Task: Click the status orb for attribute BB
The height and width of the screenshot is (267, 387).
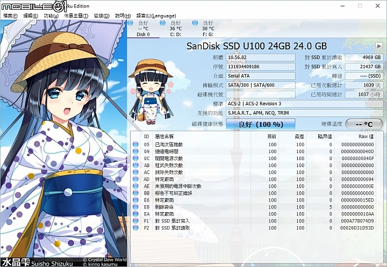Action: click(x=135, y=193)
